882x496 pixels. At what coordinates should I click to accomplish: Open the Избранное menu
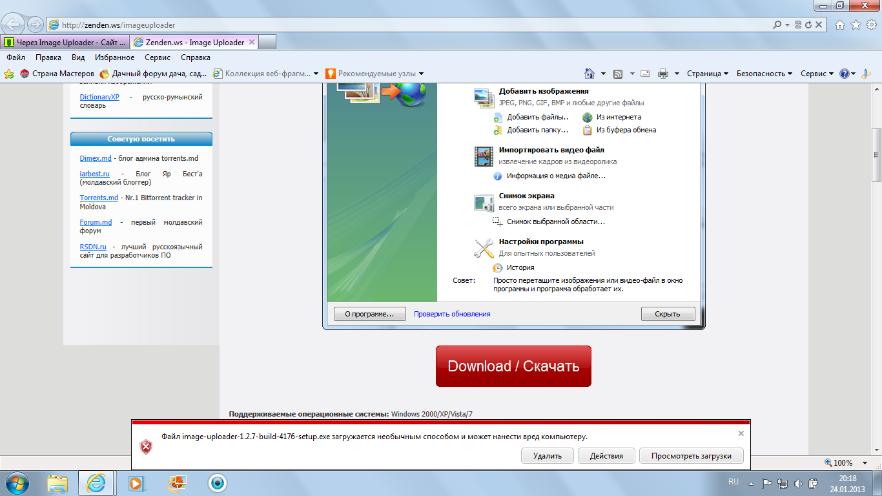(114, 57)
